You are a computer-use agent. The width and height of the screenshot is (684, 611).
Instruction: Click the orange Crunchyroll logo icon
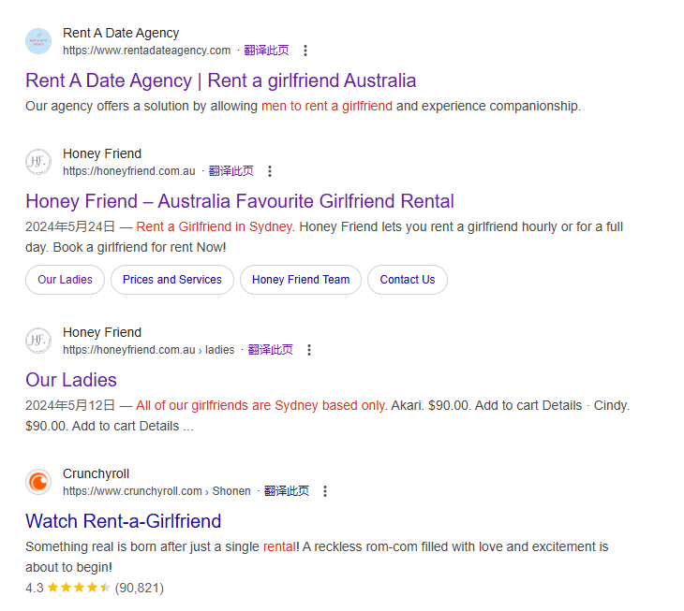[38, 482]
